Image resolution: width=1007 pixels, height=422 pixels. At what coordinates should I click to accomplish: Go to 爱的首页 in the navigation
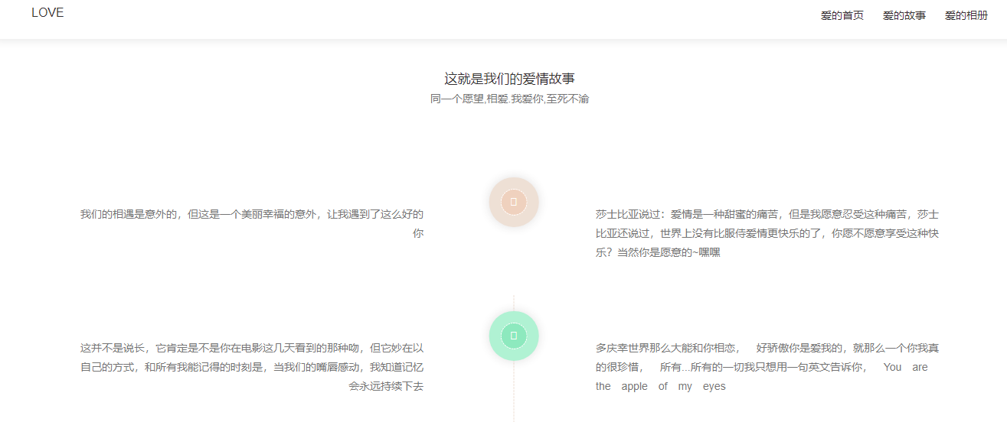(x=842, y=16)
